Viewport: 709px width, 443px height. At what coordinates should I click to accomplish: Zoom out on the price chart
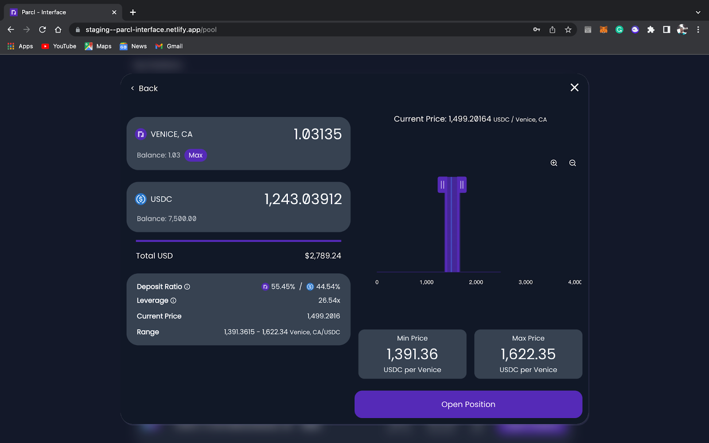pyautogui.click(x=573, y=163)
